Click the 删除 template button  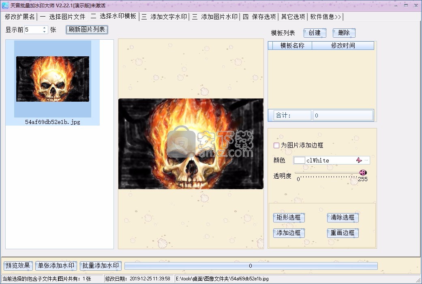344,33
